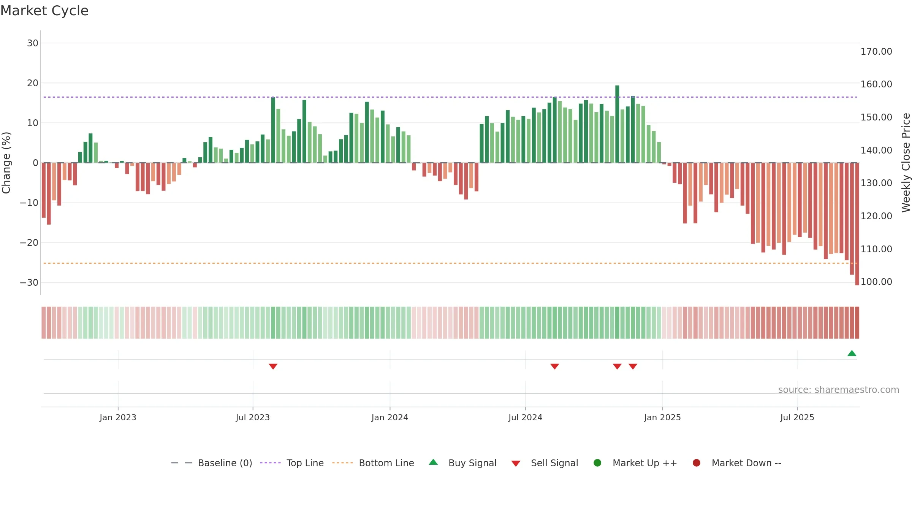Click the green Market Up ++ legend dot
The height and width of the screenshot is (513, 912).
[x=597, y=463]
